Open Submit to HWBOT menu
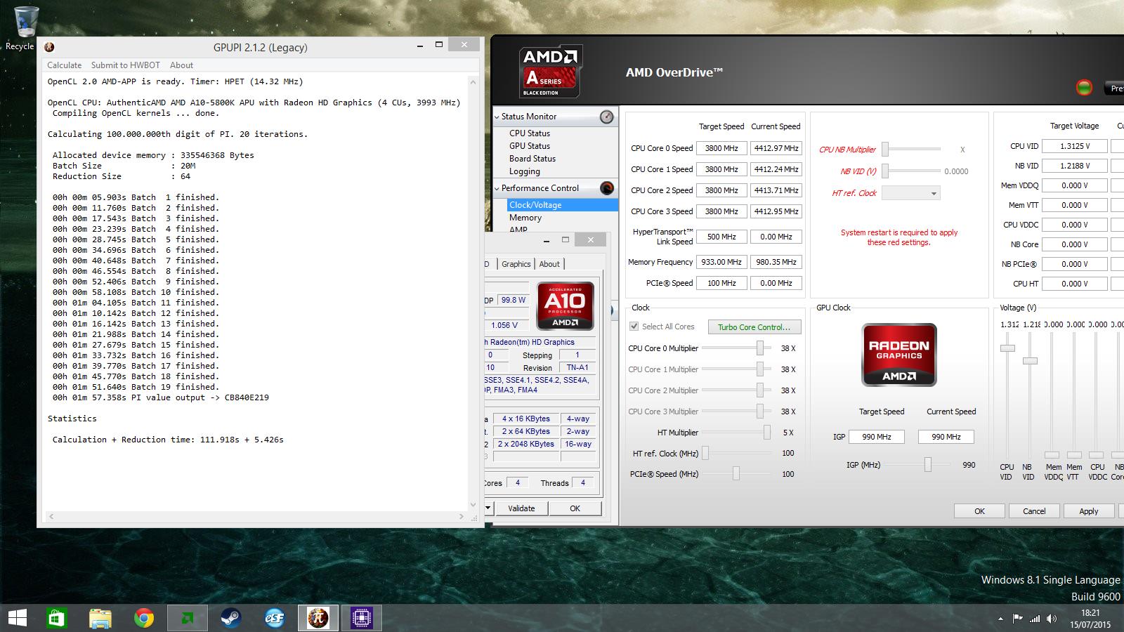The width and height of the screenshot is (1124, 632). (126, 65)
